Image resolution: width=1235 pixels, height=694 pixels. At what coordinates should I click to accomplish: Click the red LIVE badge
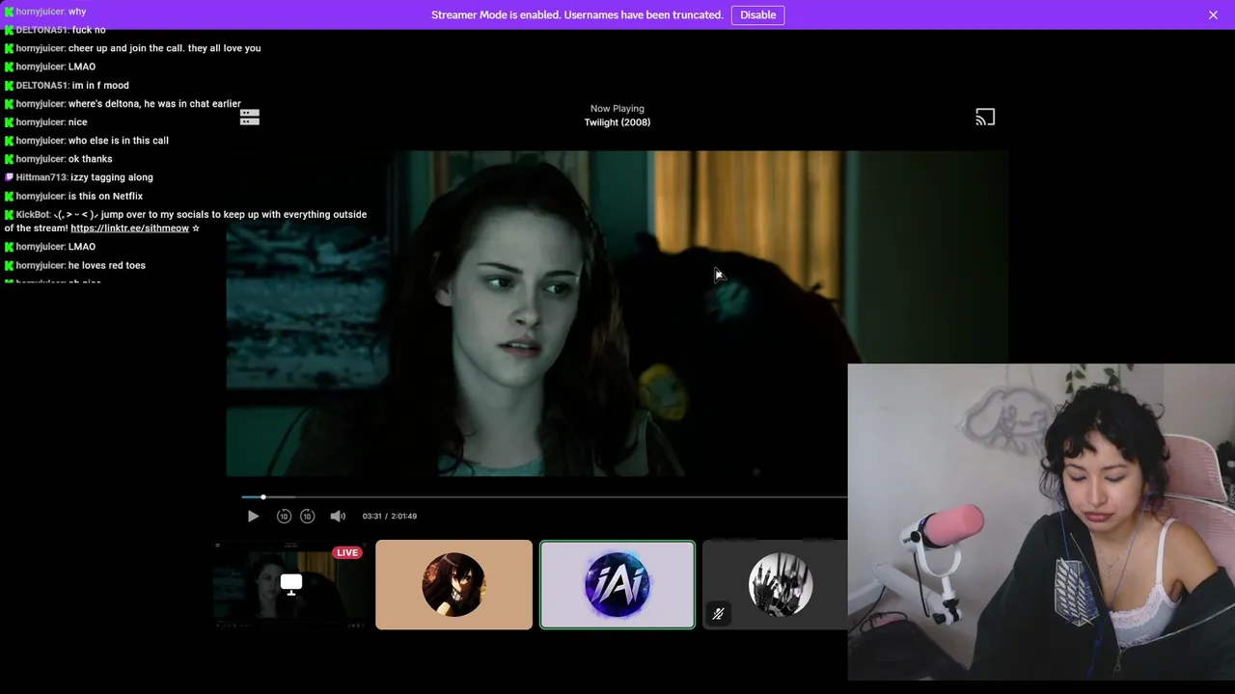point(347,552)
